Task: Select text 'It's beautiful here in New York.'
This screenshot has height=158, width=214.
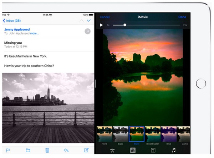Action: tap(26, 56)
